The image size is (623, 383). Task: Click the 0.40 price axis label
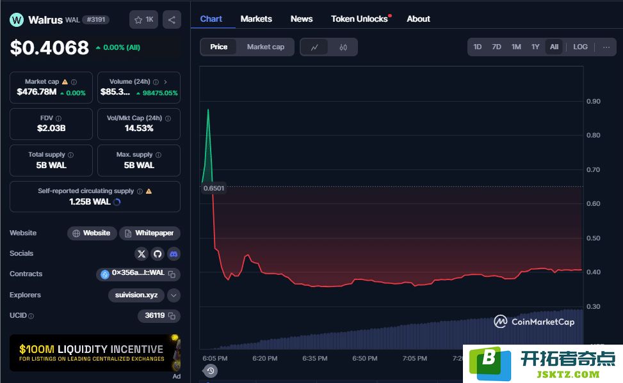click(594, 272)
